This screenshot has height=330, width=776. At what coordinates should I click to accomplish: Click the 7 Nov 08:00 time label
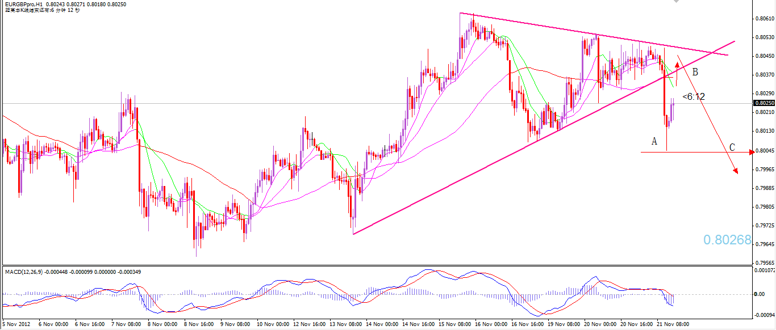[126, 325]
